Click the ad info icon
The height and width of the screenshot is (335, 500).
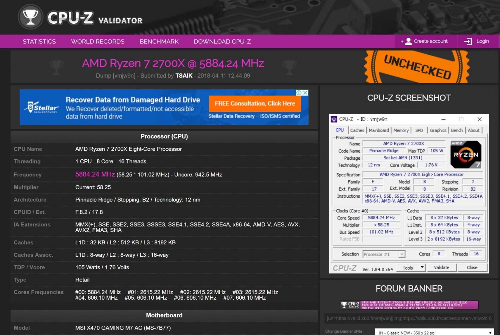coord(299,93)
